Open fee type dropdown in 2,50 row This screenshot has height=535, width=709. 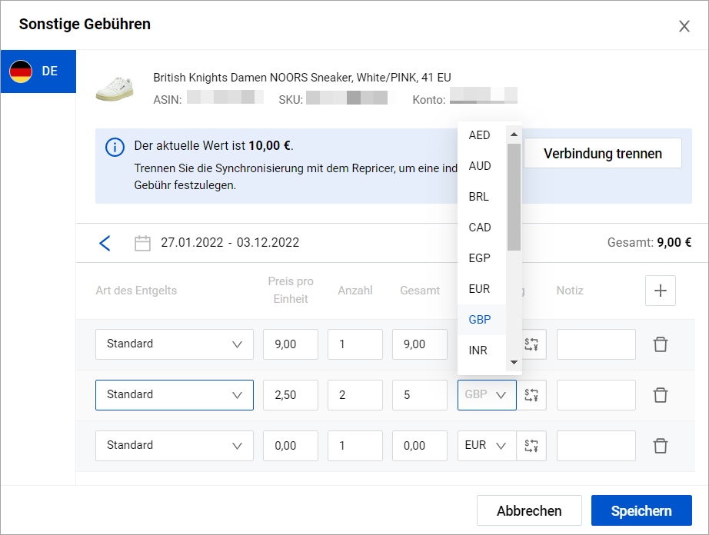pyautogui.click(x=174, y=395)
